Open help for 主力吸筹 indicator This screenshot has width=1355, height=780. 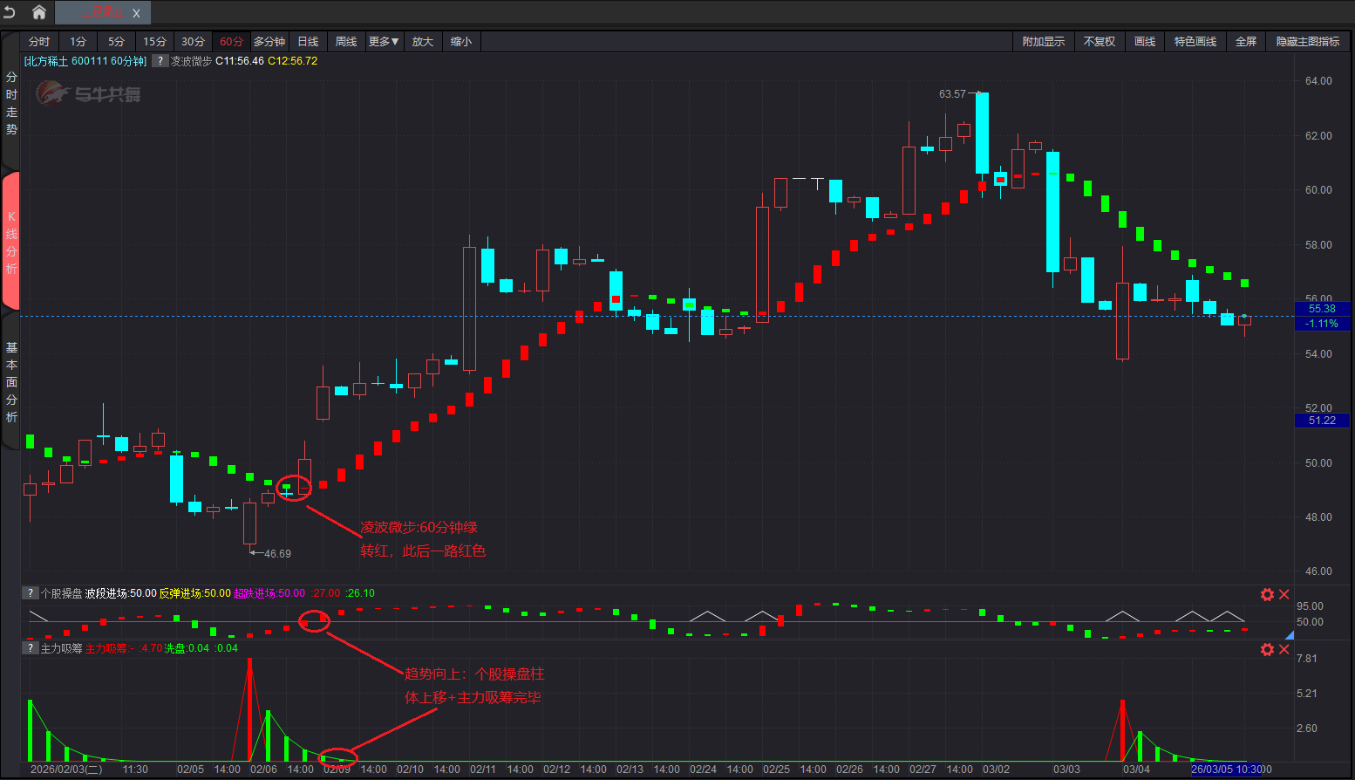[x=31, y=648]
